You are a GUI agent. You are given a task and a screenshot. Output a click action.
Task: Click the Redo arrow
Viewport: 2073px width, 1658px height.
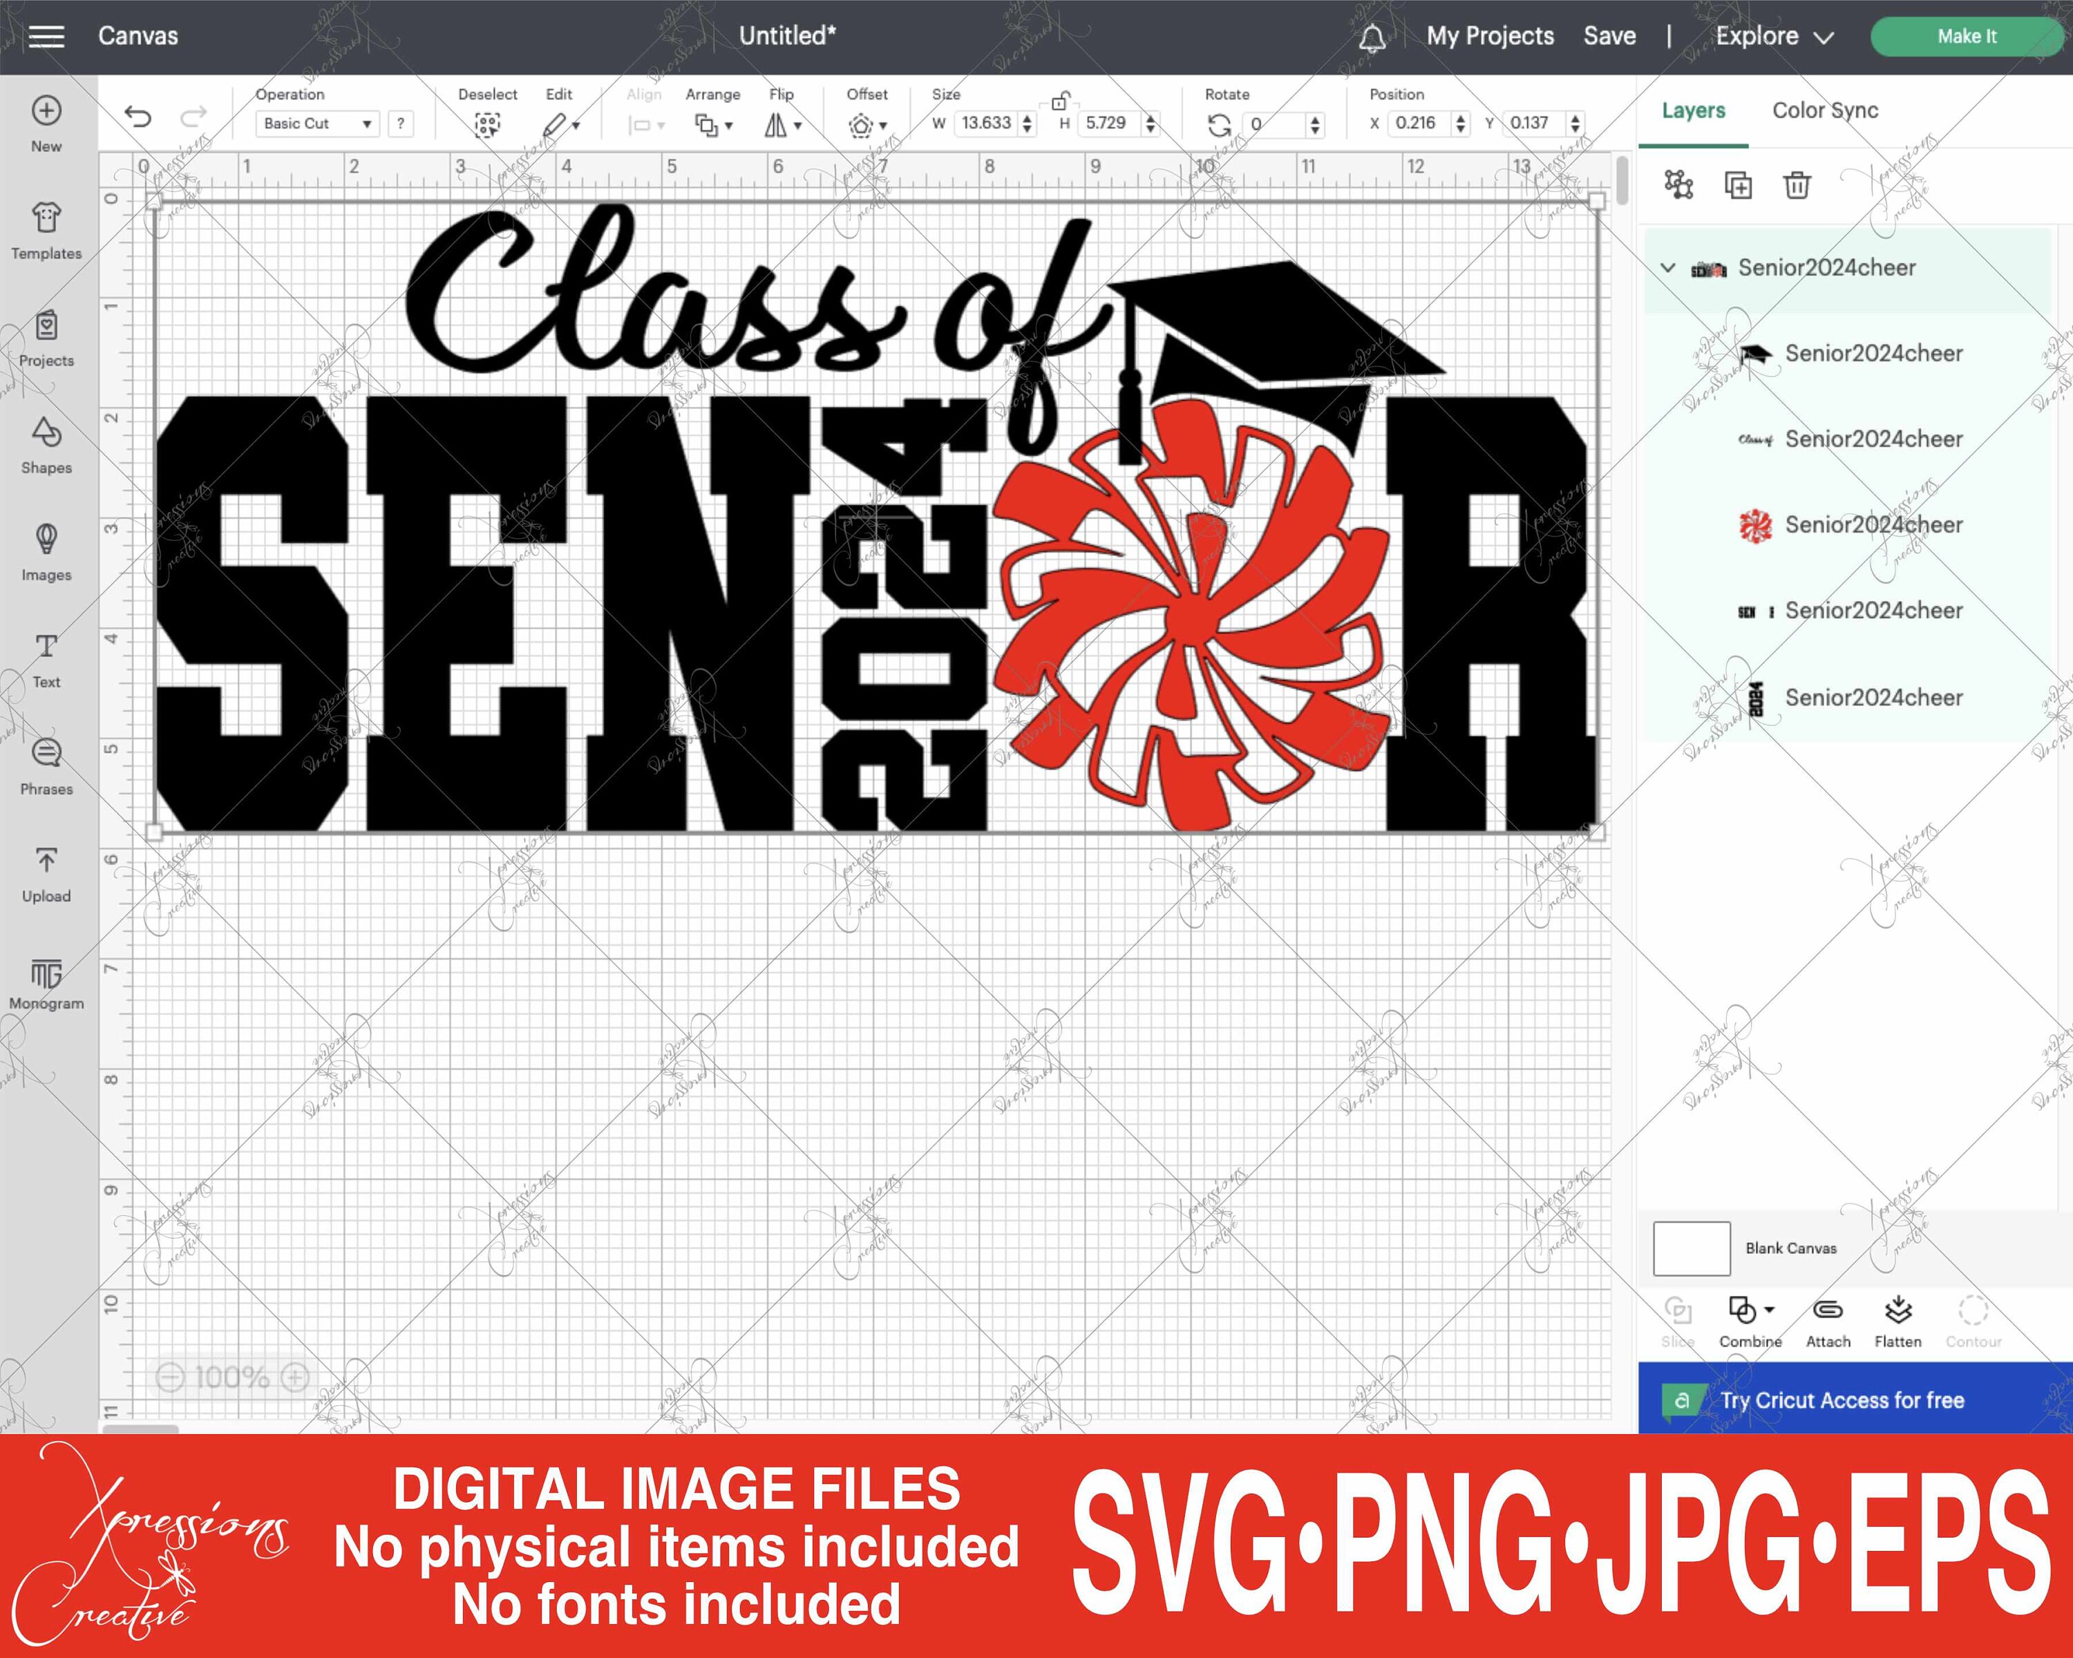[194, 117]
